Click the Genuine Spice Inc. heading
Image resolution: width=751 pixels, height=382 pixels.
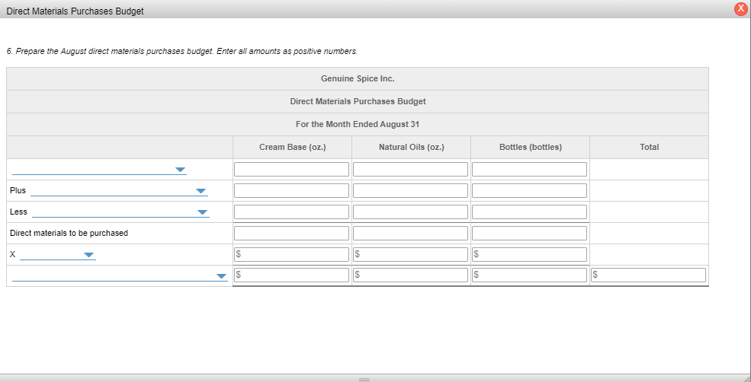[x=358, y=78]
